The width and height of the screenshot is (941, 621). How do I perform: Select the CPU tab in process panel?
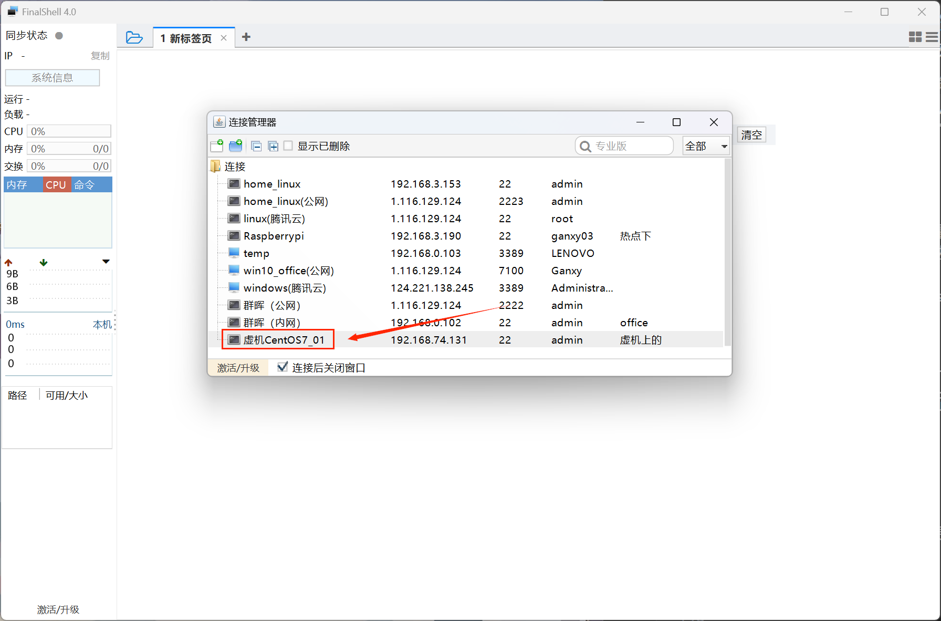pyautogui.click(x=56, y=184)
